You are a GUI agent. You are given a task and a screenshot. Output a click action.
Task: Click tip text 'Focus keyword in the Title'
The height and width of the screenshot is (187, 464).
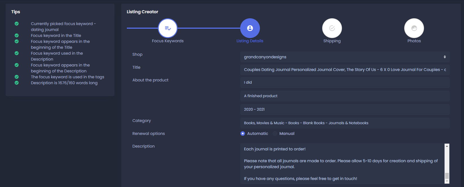(56, 35)
